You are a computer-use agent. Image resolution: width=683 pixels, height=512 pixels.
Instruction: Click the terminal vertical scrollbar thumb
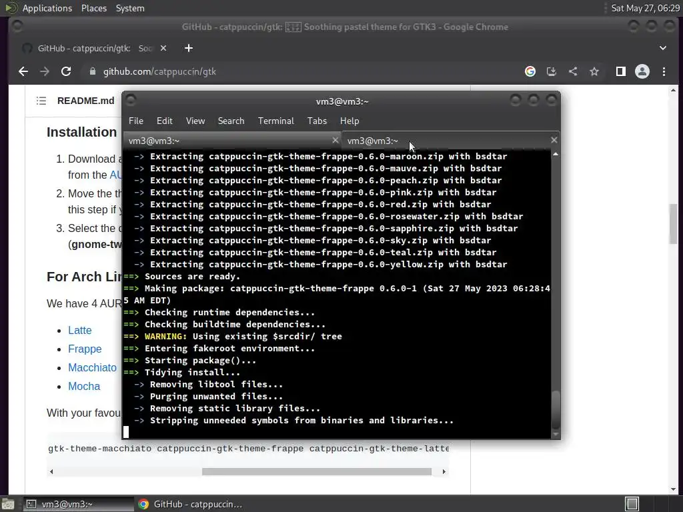coord(556,410)
